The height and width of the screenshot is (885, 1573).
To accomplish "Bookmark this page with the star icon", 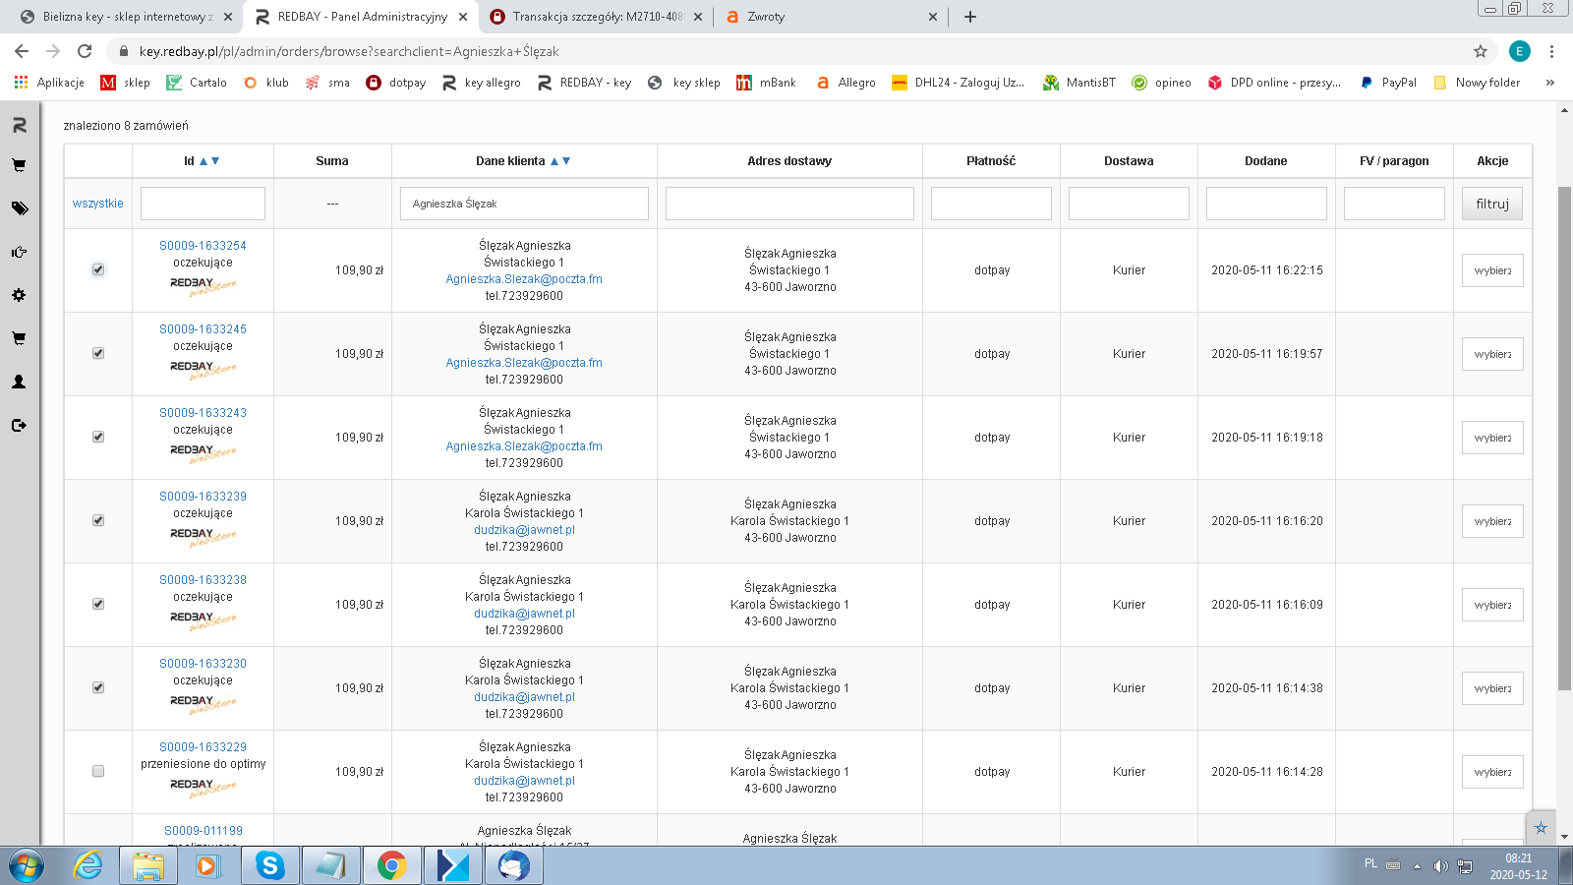I will click(x=1480, y=51).
